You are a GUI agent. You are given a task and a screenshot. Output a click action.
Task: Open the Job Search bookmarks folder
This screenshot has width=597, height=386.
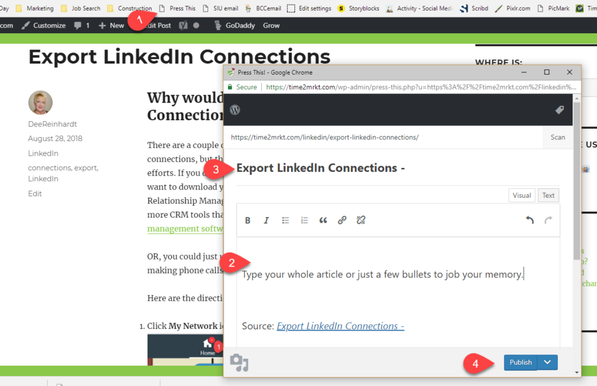(80, 8)
